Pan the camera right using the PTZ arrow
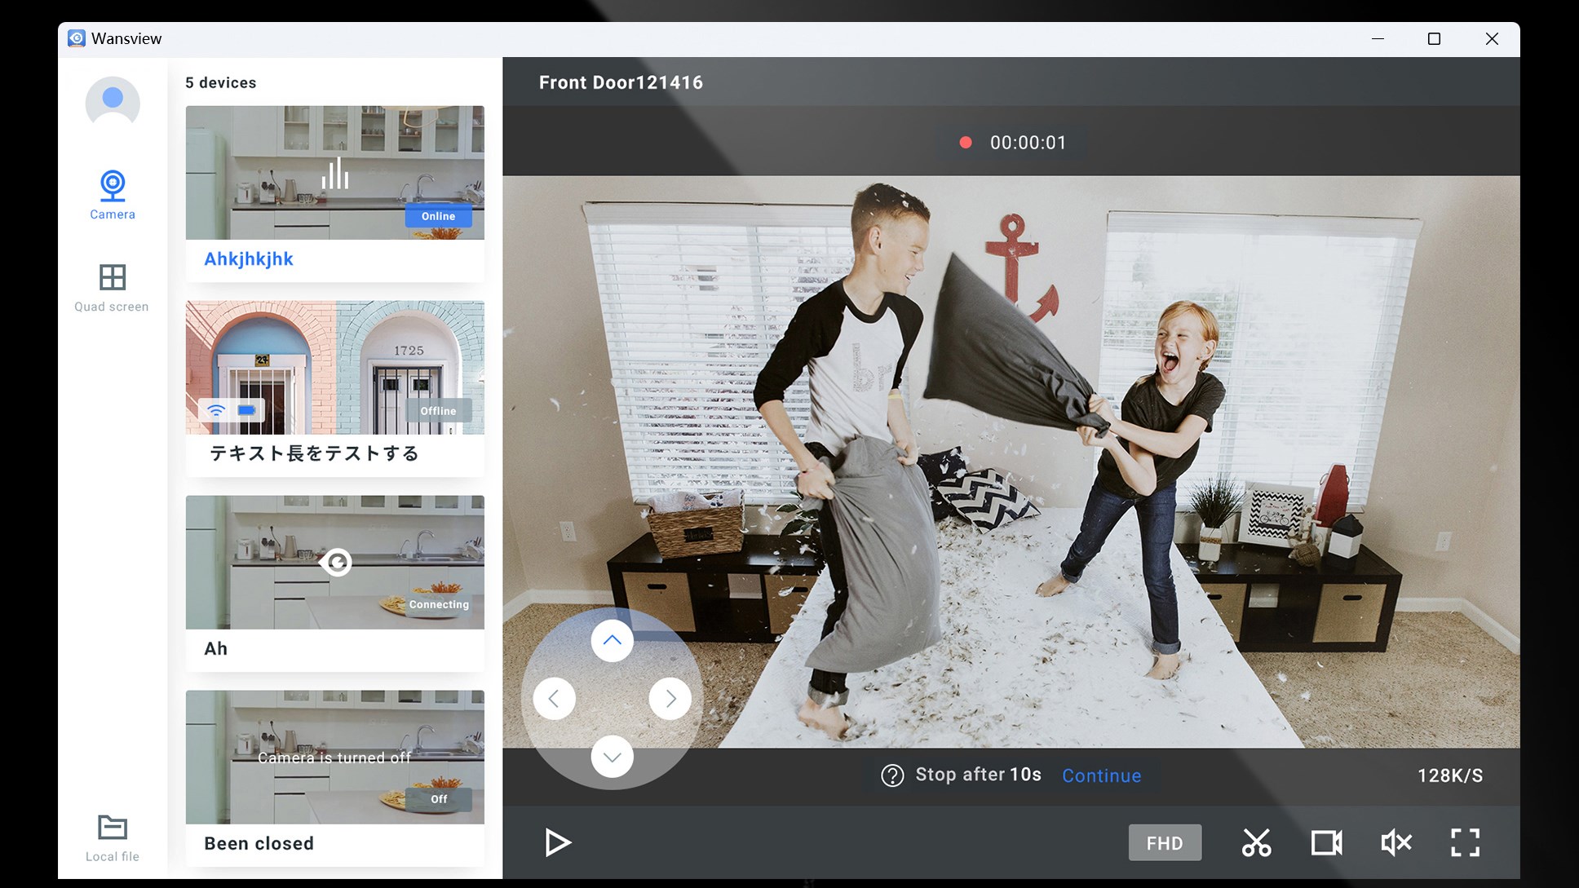This screenshot has width=1579, height=888. click(670, 698)
